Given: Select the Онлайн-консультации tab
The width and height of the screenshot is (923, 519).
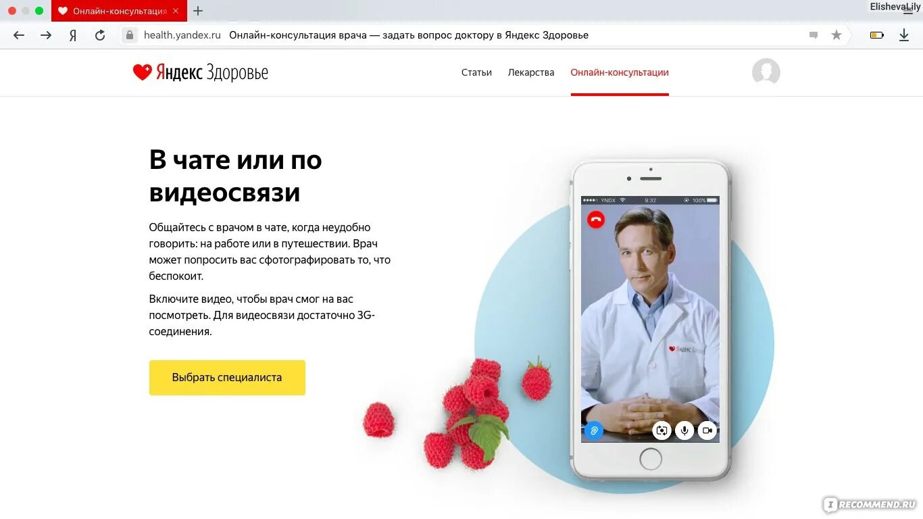Looking at the screenshot, I should coord(620,72).
